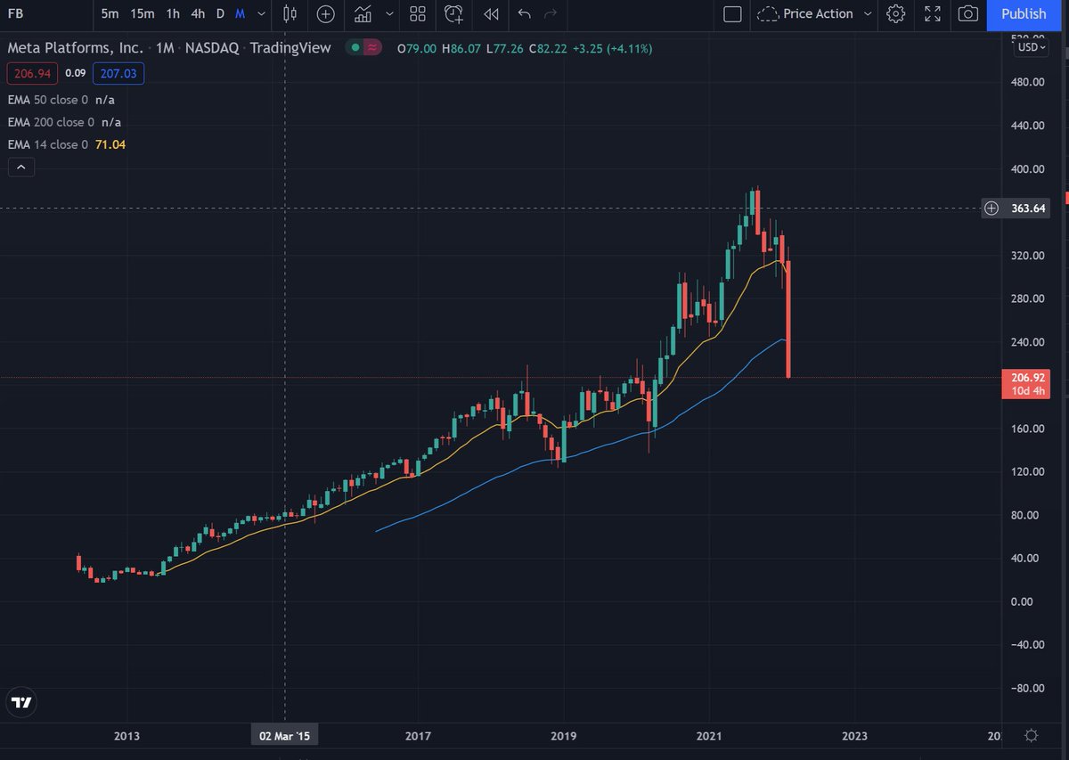Select the EMA 50 close indicator label
The image size is (1069, 760).
point(47,101)
